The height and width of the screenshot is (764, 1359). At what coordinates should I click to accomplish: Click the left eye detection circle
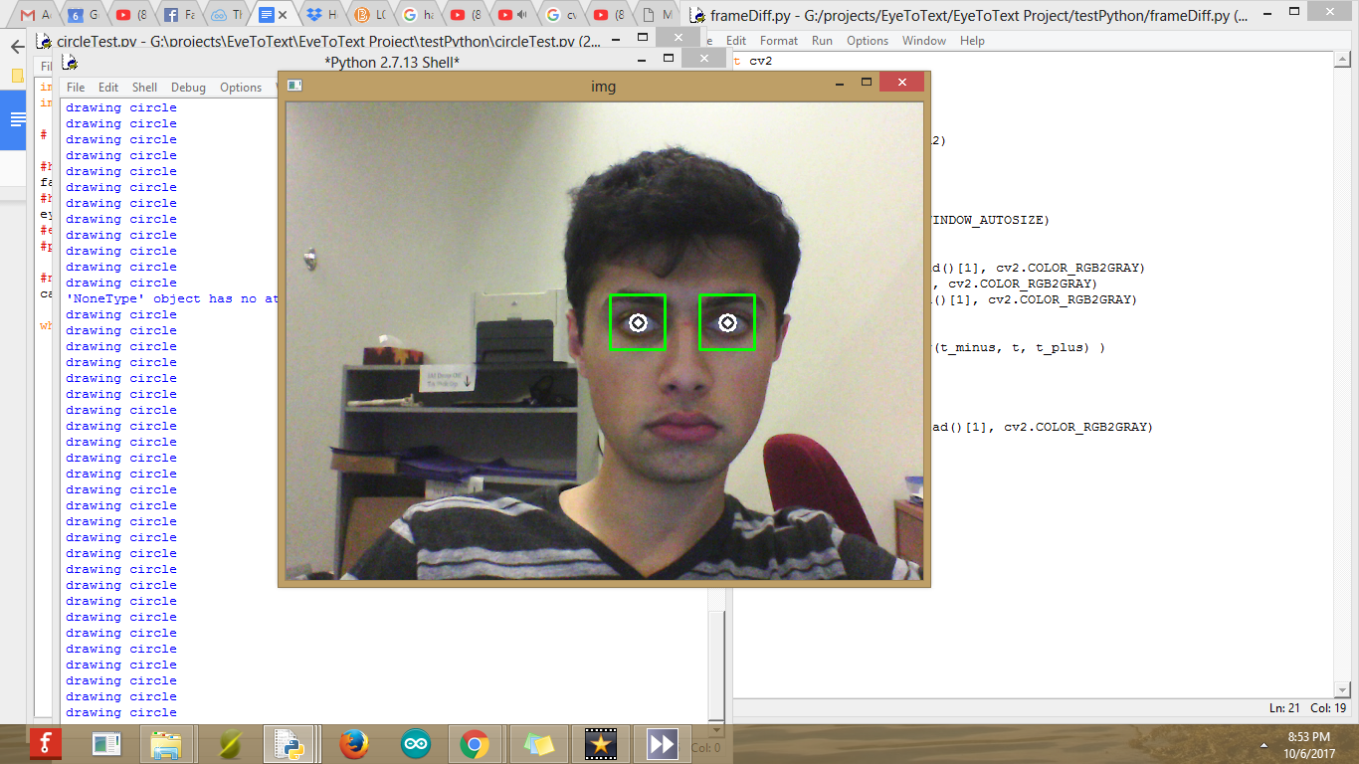click(639, 323)
